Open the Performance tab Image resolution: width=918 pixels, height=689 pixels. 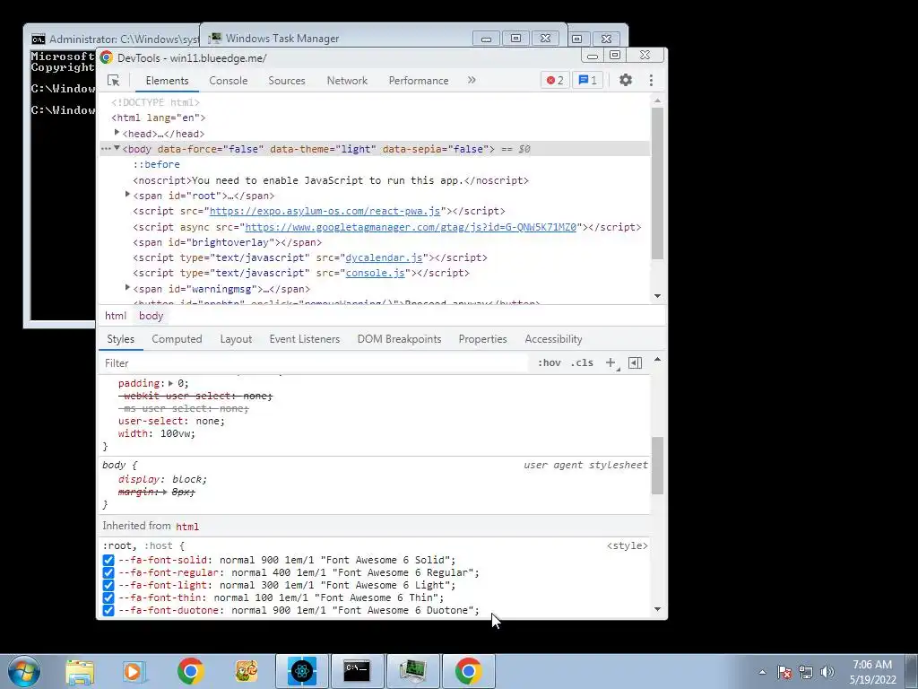tap(419, 80)
